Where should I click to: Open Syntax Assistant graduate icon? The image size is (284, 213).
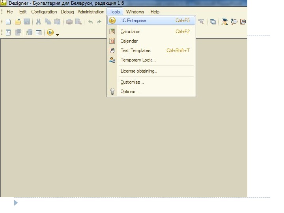pos(224,22)
